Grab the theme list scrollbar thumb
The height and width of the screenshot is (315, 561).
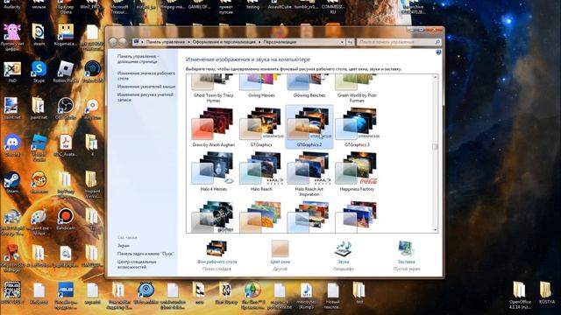[436, 147]
